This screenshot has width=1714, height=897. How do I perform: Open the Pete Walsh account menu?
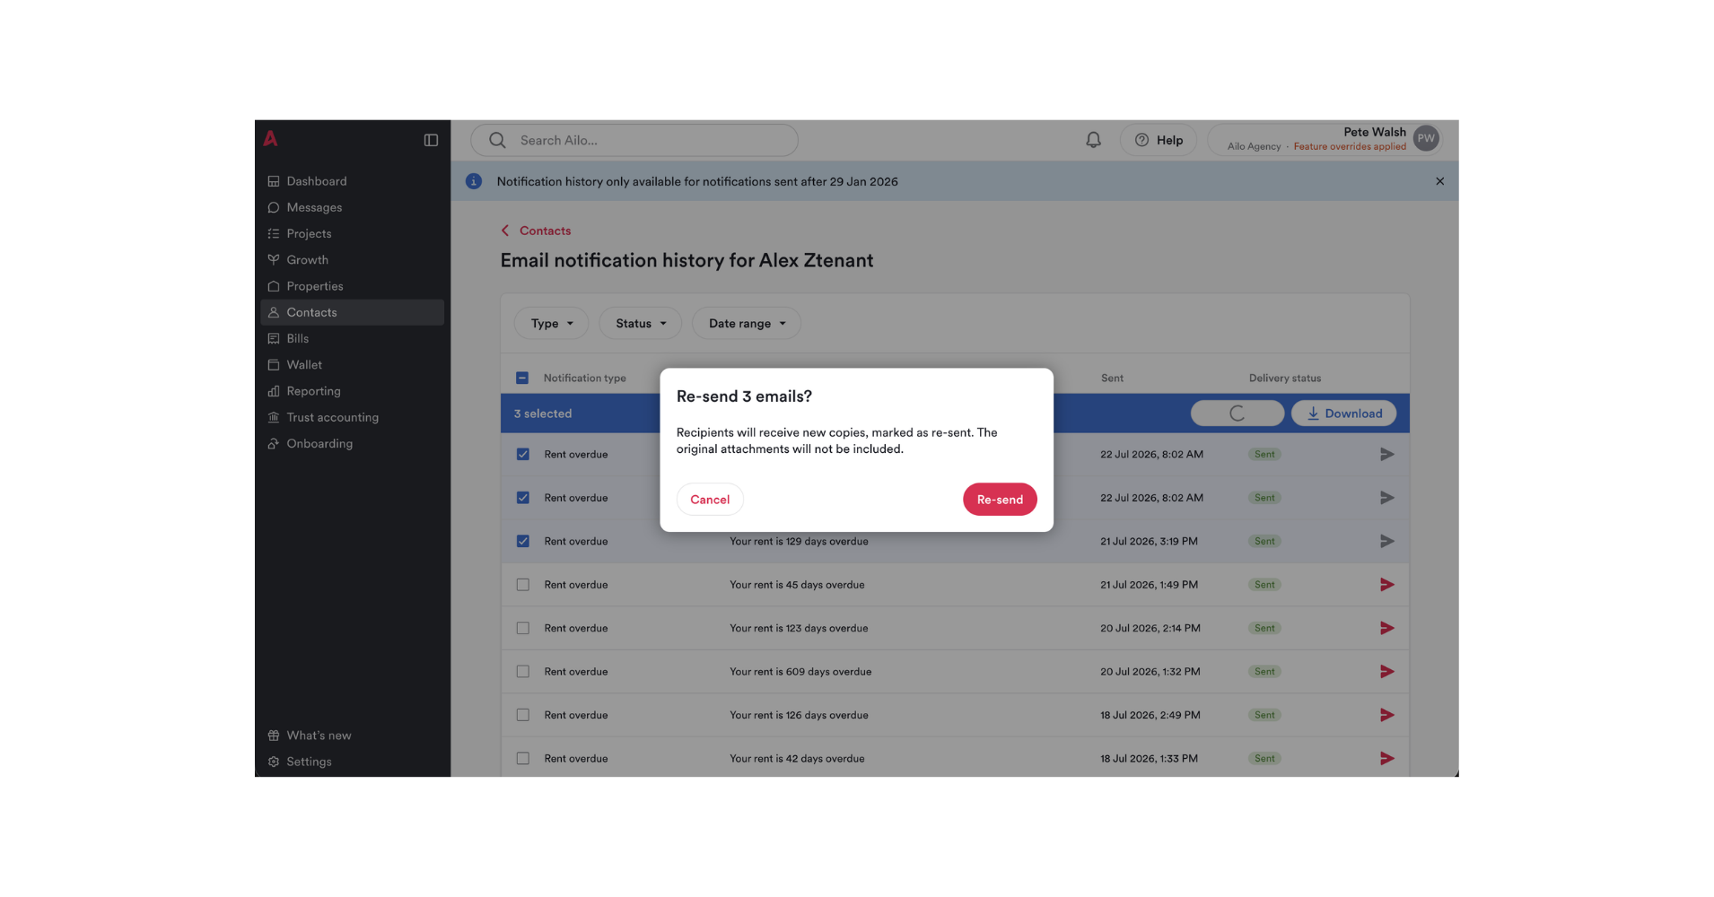click(1325, 139)
